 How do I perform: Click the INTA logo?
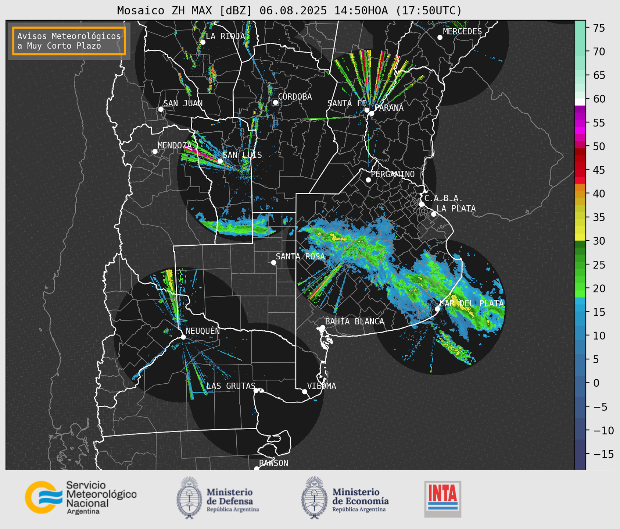443,499
